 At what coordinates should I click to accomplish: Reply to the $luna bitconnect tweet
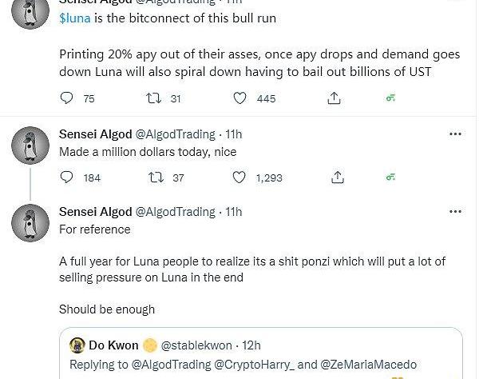[x=67, y=98]
